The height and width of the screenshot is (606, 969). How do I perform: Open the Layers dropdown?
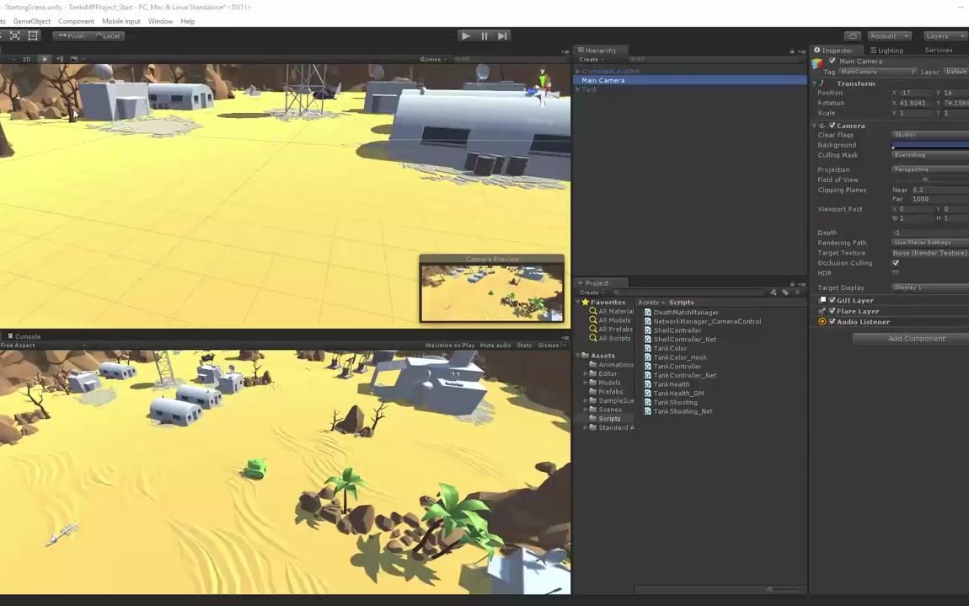[944, 36]
